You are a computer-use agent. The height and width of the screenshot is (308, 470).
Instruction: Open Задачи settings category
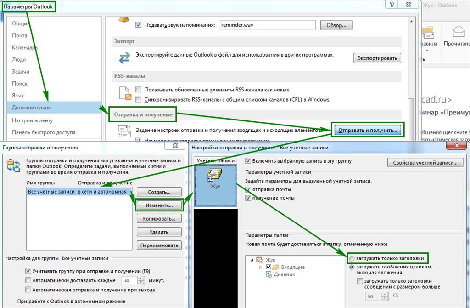coord(21,71)
